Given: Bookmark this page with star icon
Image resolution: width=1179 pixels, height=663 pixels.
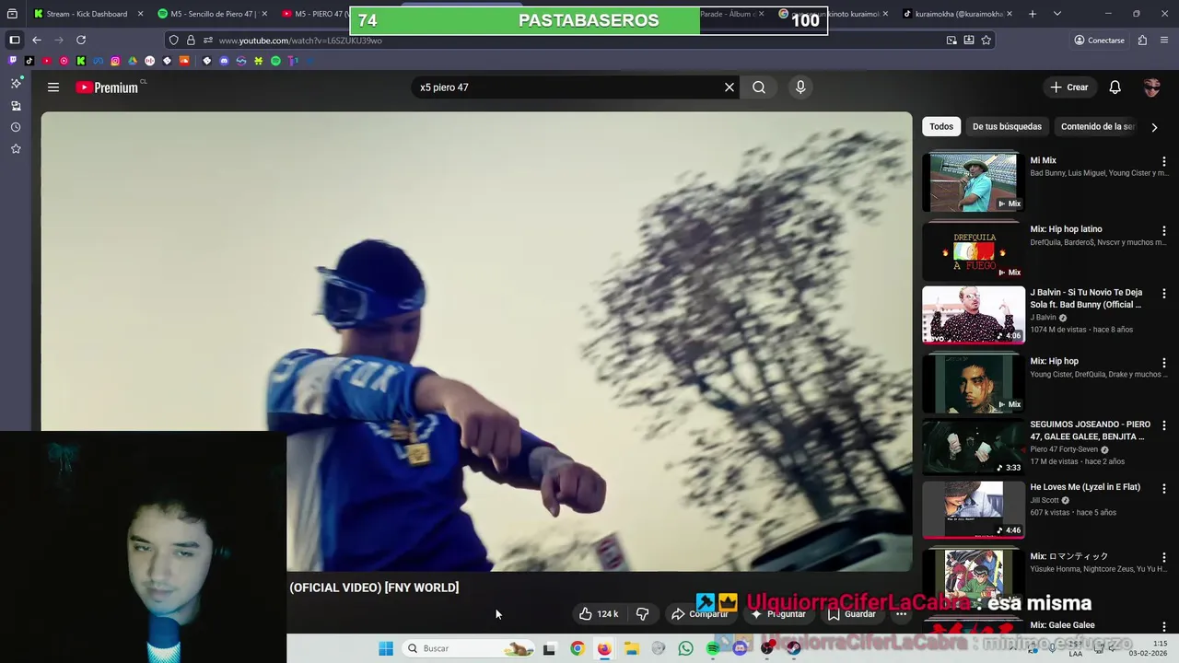Looking at the screenshot, I should 986,40.
